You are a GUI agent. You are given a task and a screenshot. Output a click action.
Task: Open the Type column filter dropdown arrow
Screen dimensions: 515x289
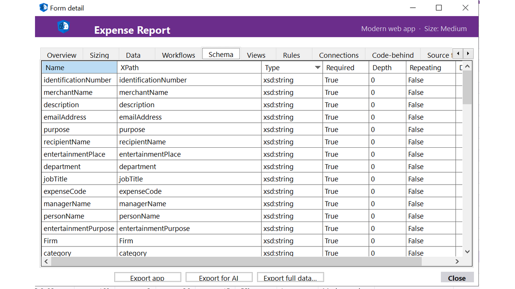tap(317, 67)
